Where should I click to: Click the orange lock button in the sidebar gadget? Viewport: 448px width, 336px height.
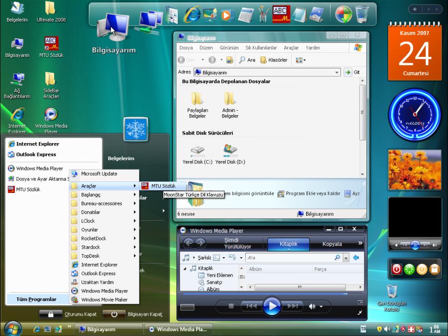435,269
